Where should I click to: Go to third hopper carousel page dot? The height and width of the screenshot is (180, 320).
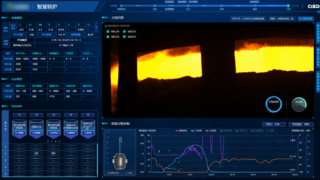(56, 141)
